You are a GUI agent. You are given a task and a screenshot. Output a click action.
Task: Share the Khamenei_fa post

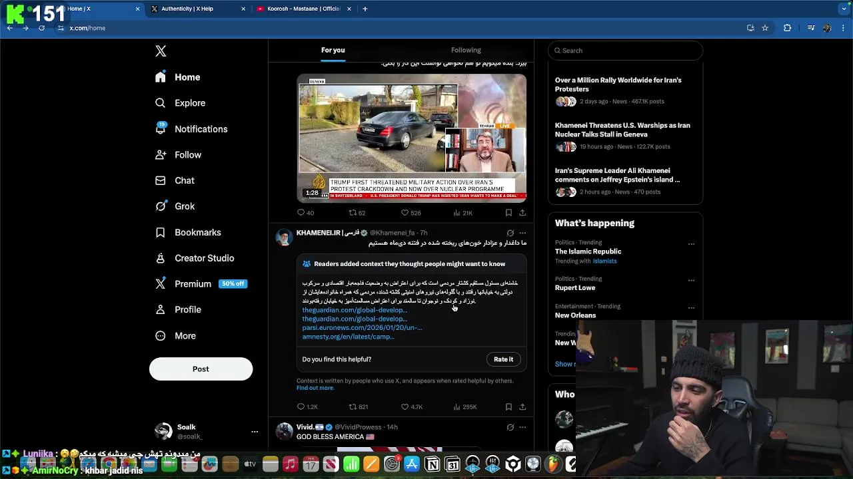click(x=522, y=406)
